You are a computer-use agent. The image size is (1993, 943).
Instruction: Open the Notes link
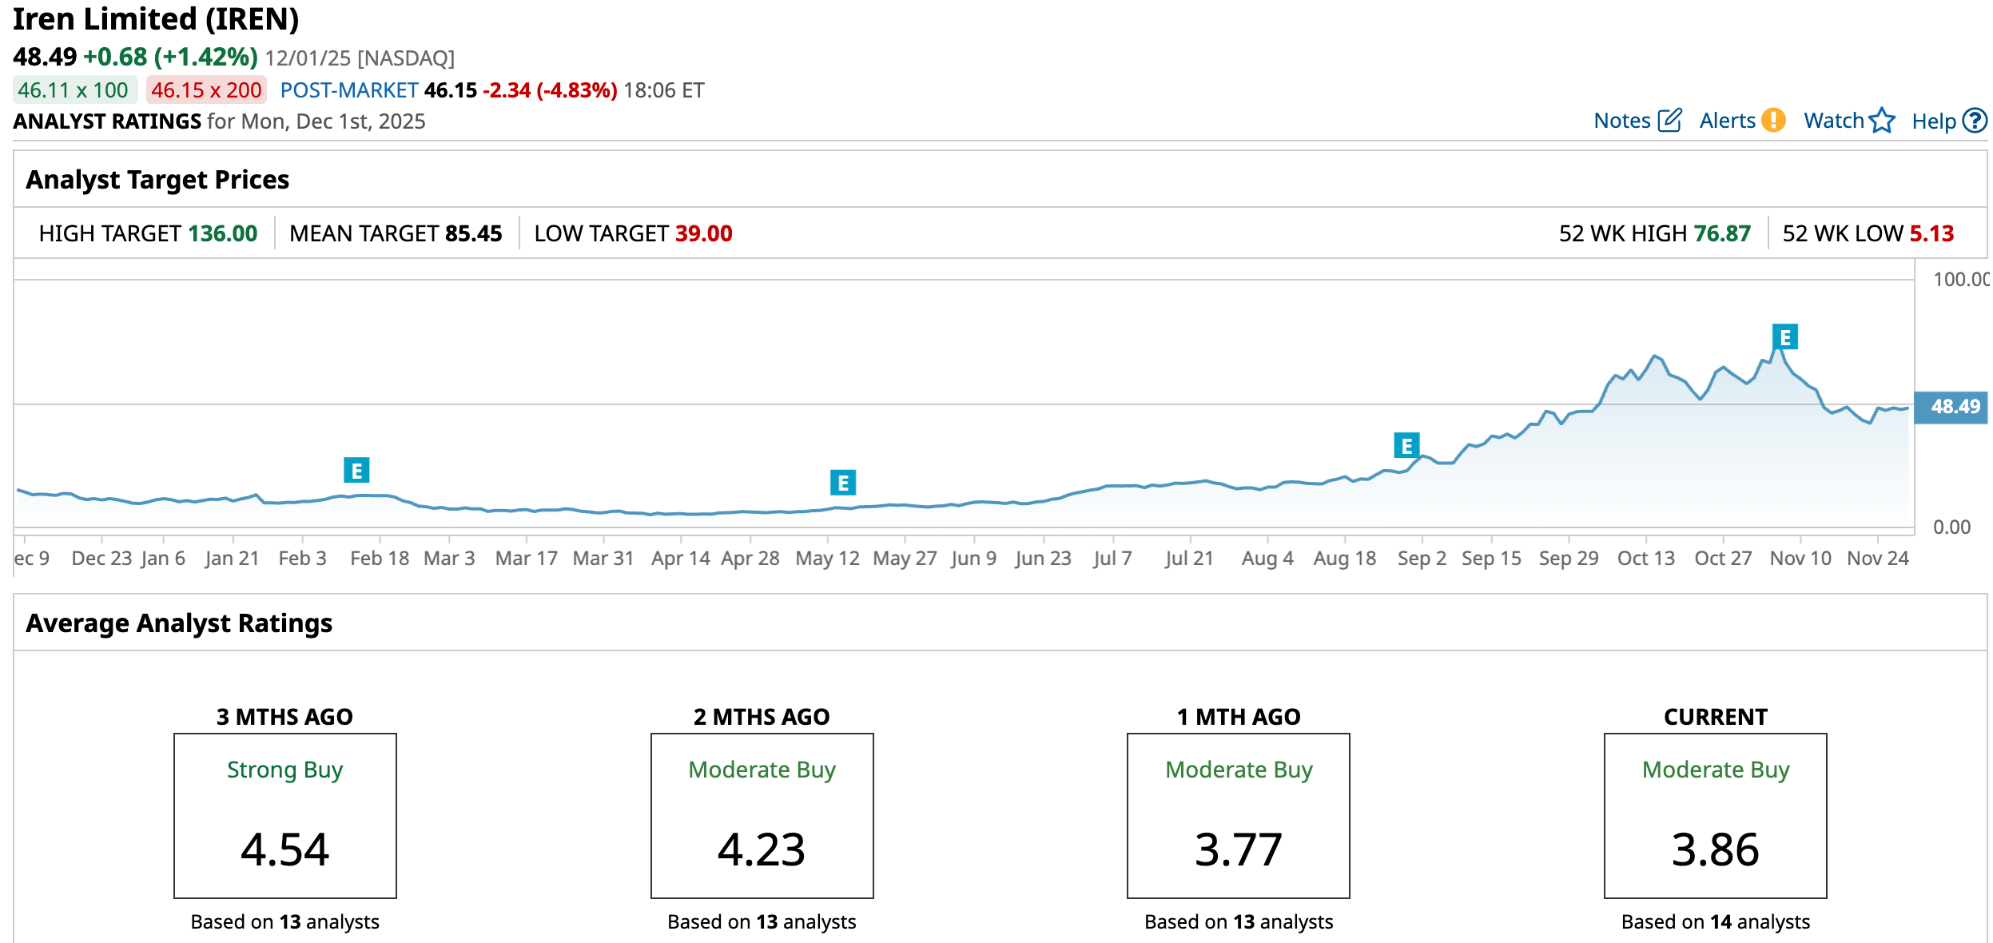click(1621, 121)
